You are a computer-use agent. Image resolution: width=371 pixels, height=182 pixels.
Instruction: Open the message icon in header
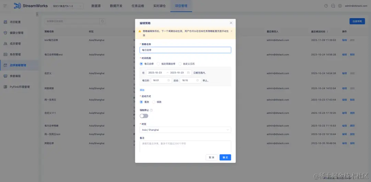pos(333,6)
